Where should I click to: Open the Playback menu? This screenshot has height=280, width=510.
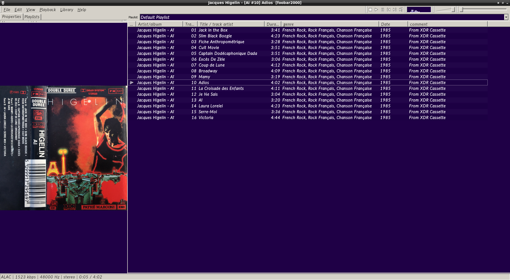click(48, 10)
